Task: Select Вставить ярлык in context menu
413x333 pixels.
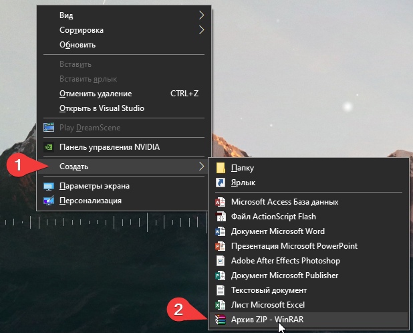Action: point(124,79)
